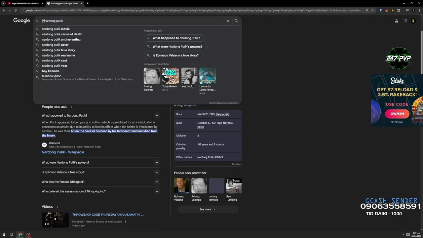Open Task View on taskbar
The height and width of the screenshot is (238, 423).
tap(12, 235)
